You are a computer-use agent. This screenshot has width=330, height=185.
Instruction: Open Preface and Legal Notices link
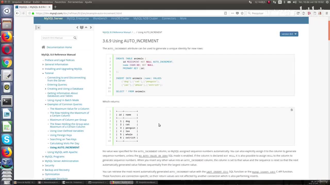point(60,60)
